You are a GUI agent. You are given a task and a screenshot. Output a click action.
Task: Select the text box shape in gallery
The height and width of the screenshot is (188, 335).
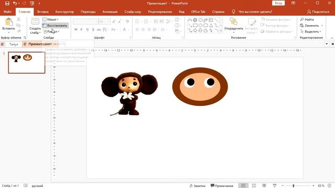211,20
